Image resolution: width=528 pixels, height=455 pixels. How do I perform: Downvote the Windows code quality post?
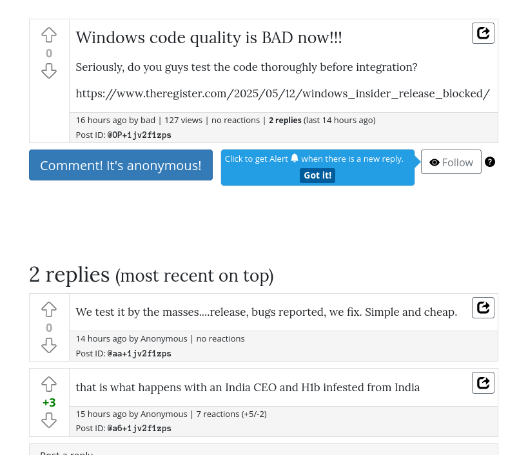pyautogui.click(x=49, y=71)
